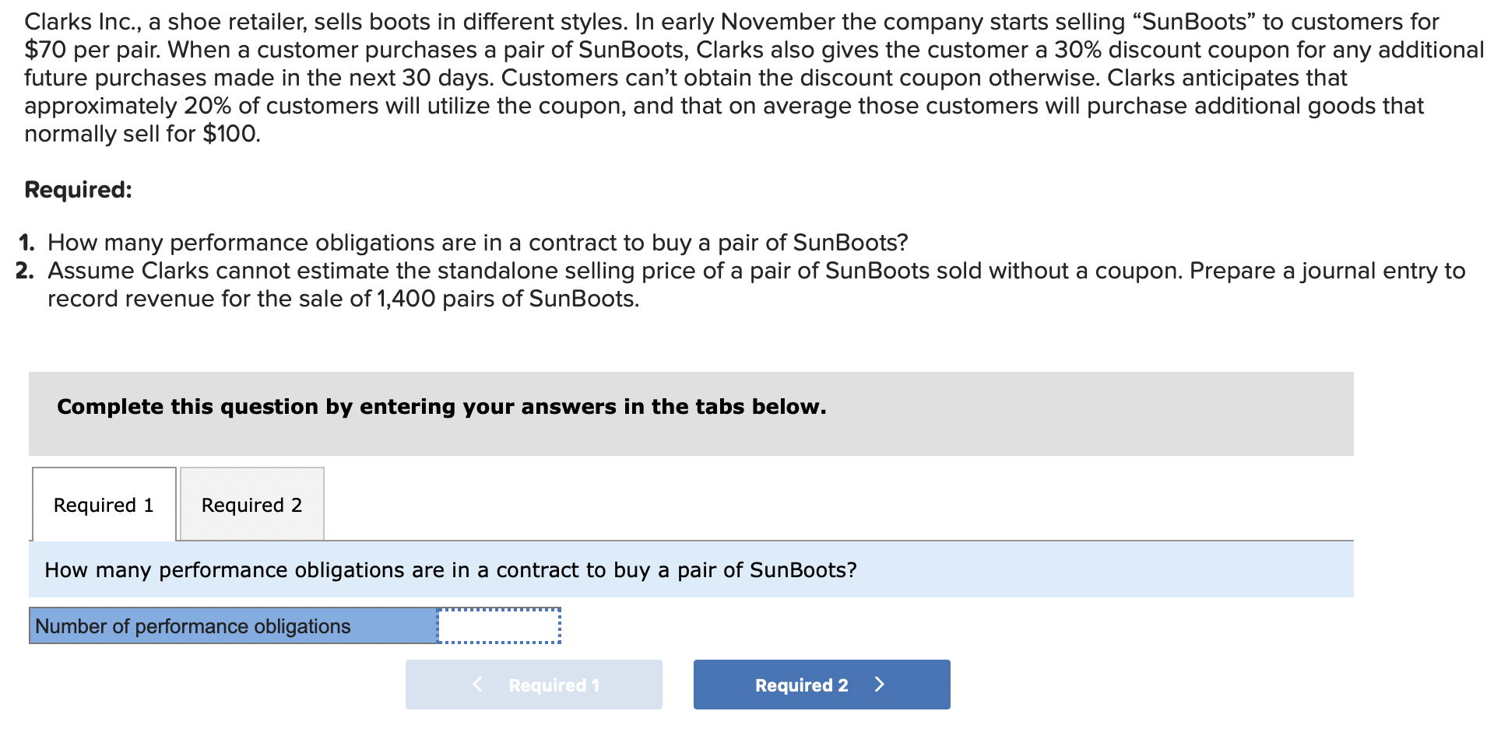Click the bold list number 1.
The width and height of the screenshot is (1494, 732).
coord(26,243)
